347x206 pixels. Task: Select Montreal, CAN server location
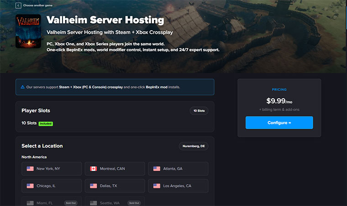pyautogui.click(x=115, y=169)
